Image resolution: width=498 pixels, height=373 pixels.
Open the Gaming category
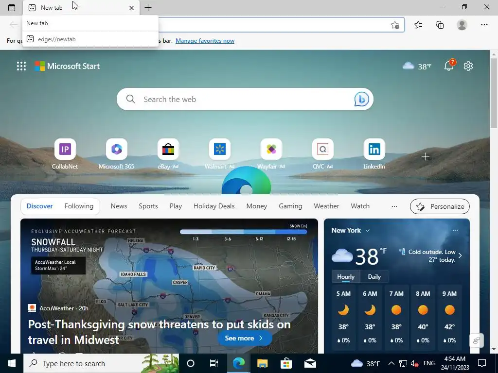[290, 206]
